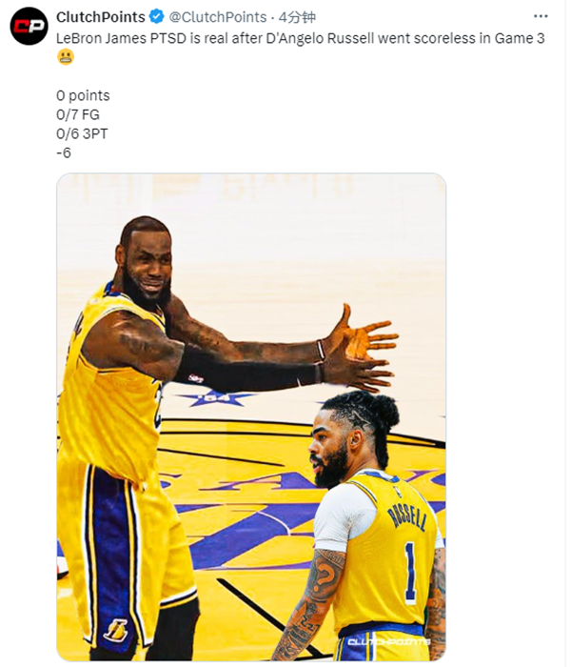
Task: Open the ClutchPoints CP profile avatar
Action: click(29, 27)
